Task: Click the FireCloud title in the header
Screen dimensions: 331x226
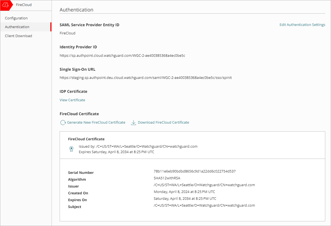Action: point(24,5)
